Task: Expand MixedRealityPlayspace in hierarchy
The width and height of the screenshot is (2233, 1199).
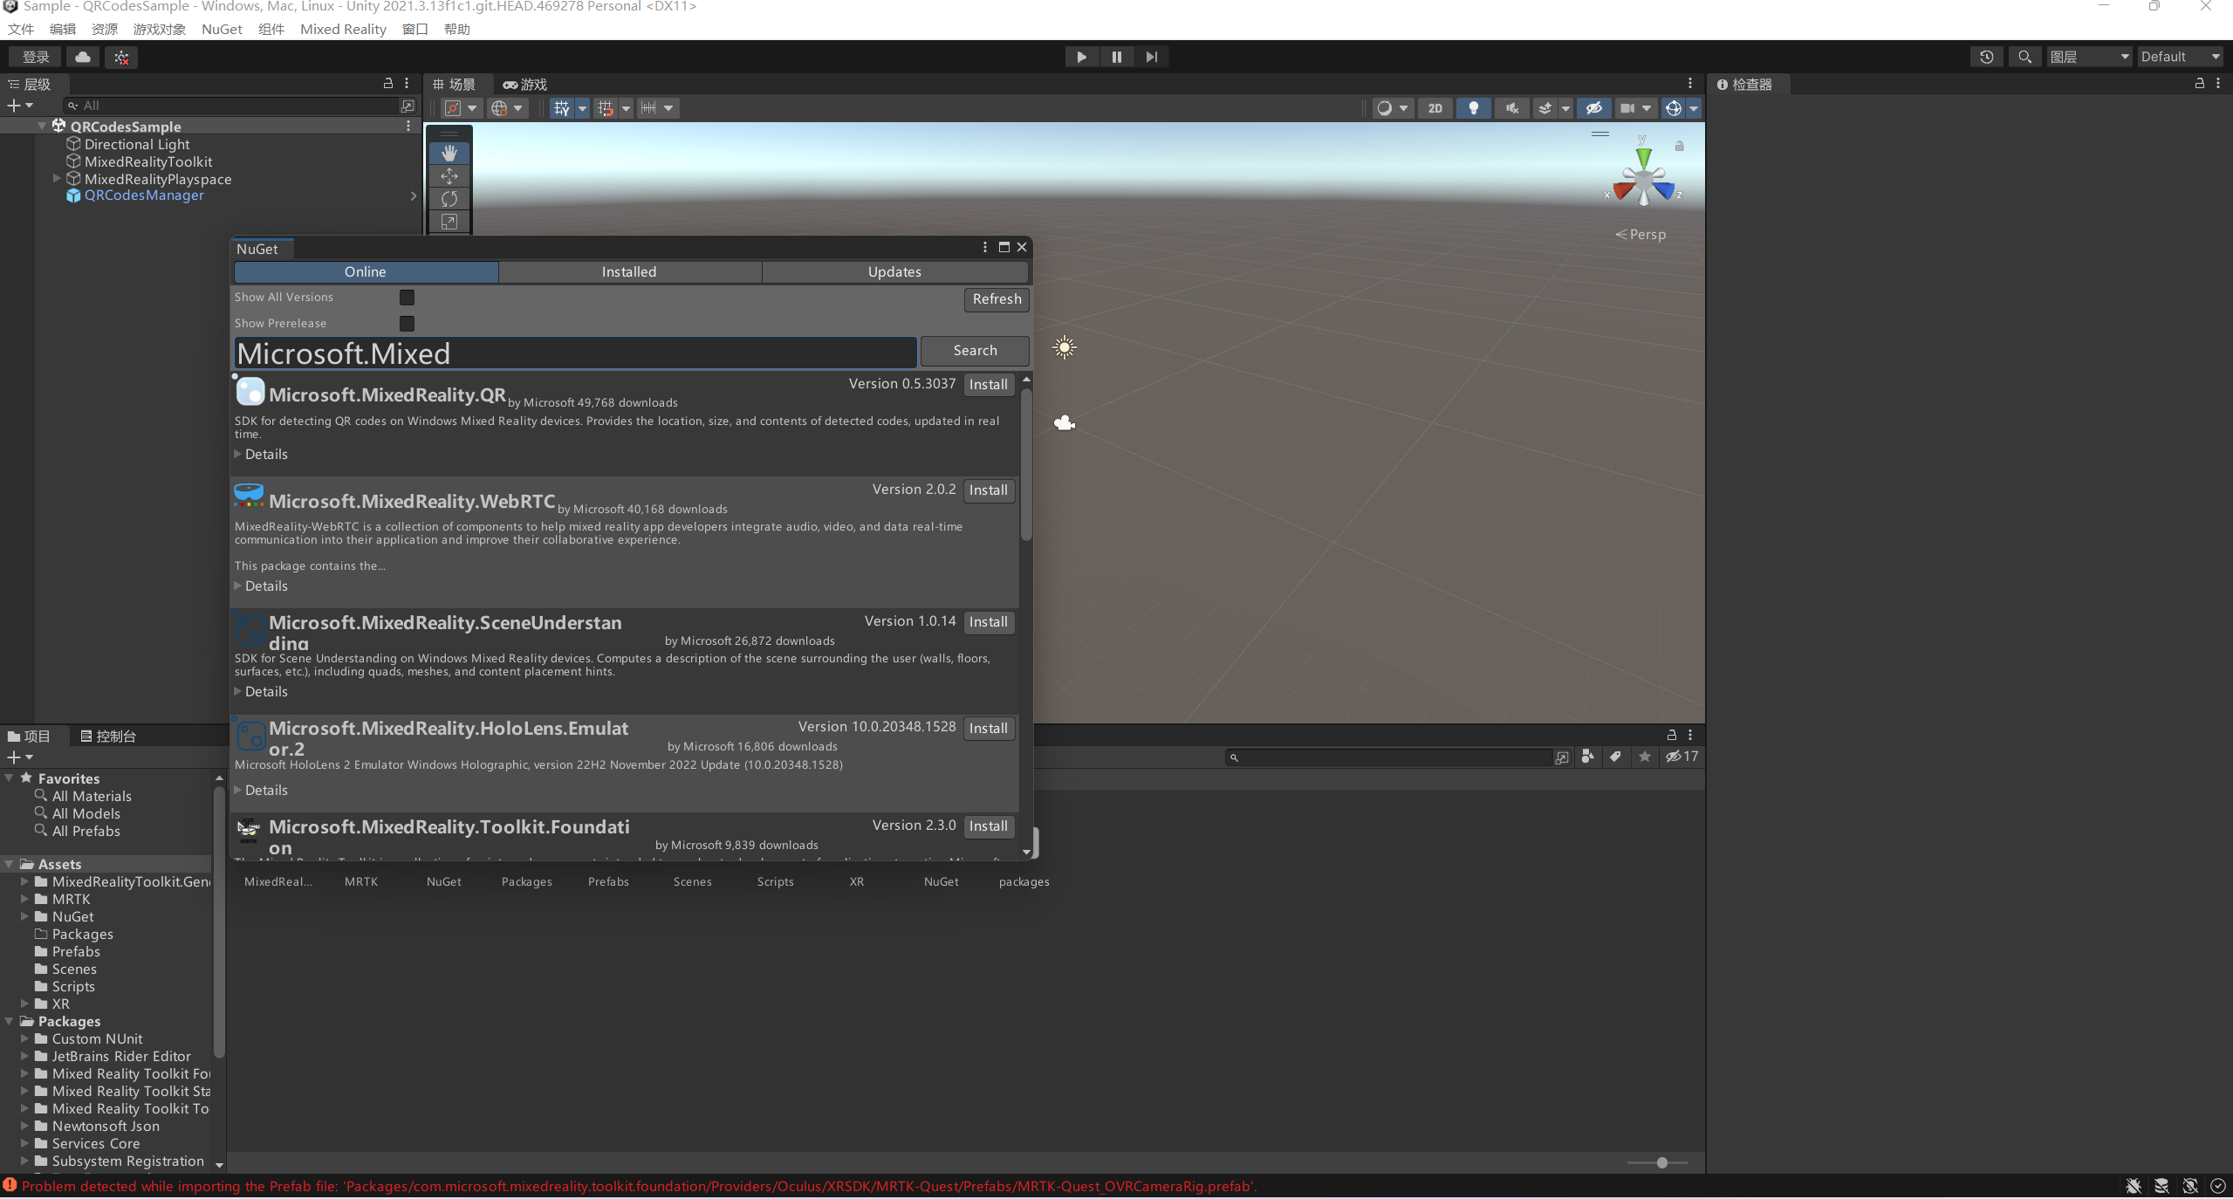Action: [x=57, y=179]
